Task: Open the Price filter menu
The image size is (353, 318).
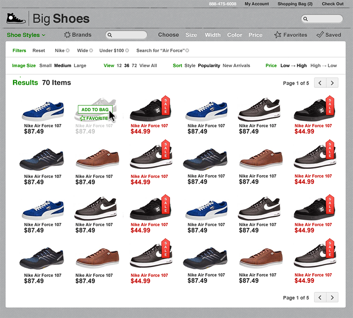Action: pyautogui.click(x=255, y=35)
